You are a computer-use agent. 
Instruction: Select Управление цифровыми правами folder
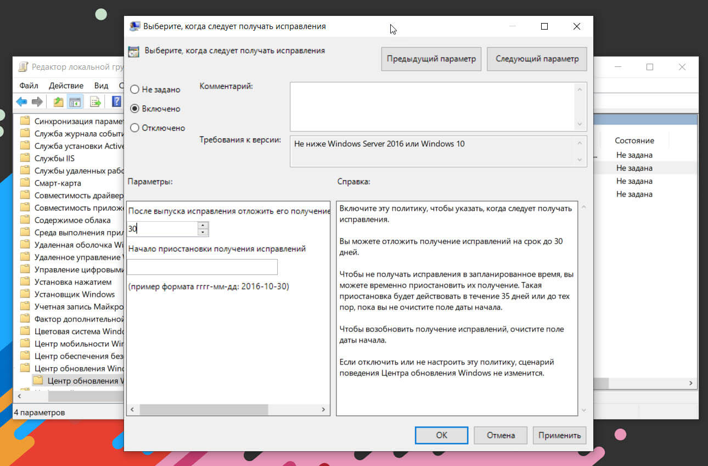click(x=71, y=270)
